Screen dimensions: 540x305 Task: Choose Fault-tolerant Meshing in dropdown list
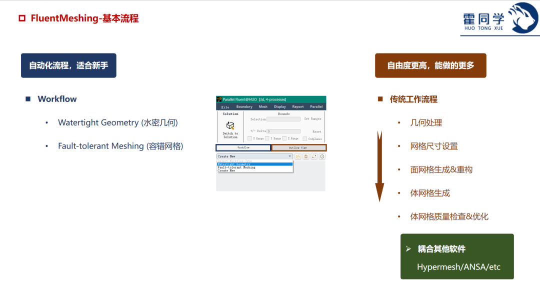[254, 167]
